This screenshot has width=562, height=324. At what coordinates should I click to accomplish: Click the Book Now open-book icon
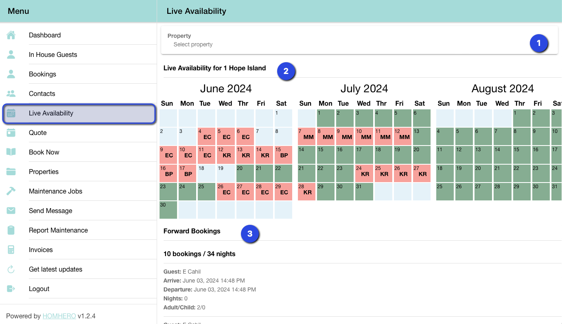11,152
